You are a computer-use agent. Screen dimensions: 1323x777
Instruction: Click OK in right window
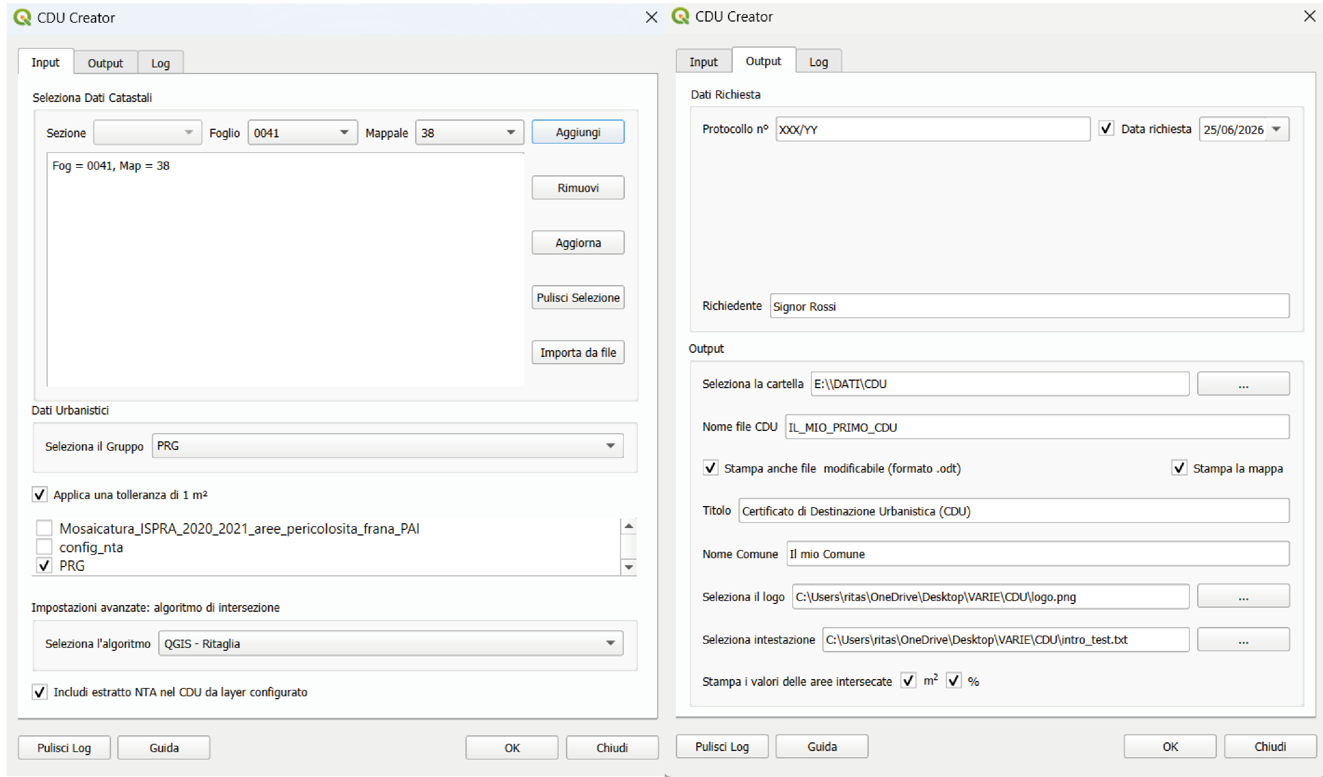click(x=1170, y=746)
